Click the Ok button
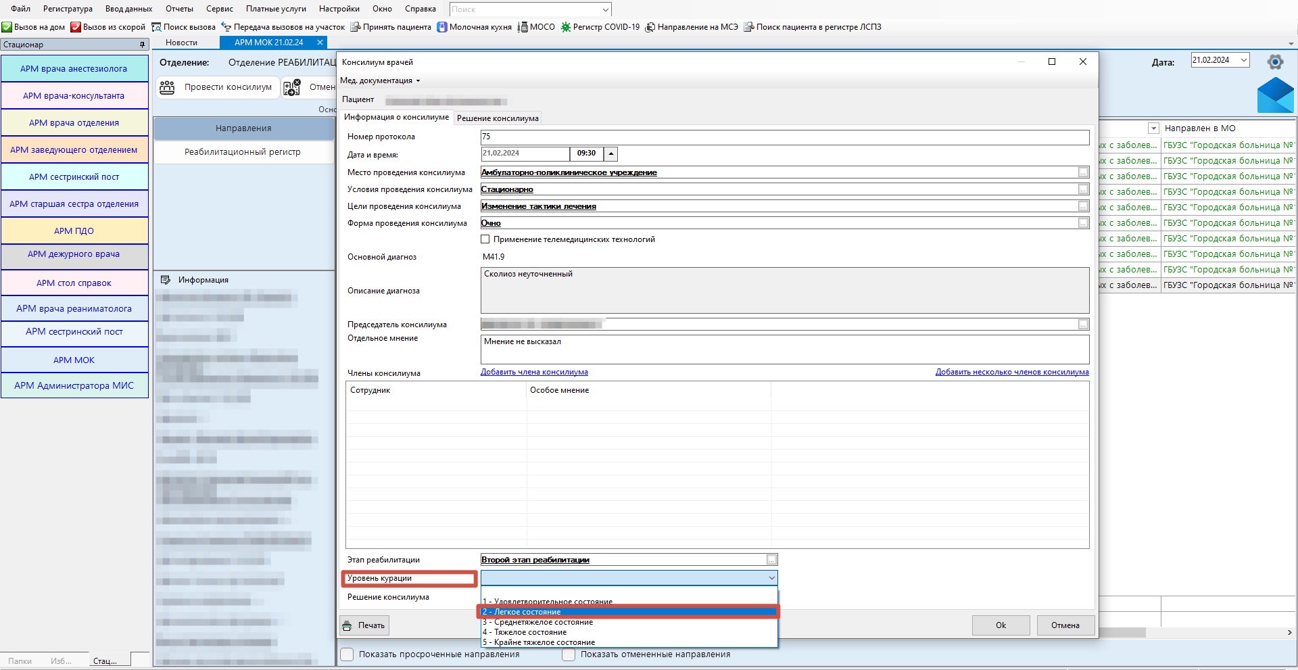 coord(1001,625)
